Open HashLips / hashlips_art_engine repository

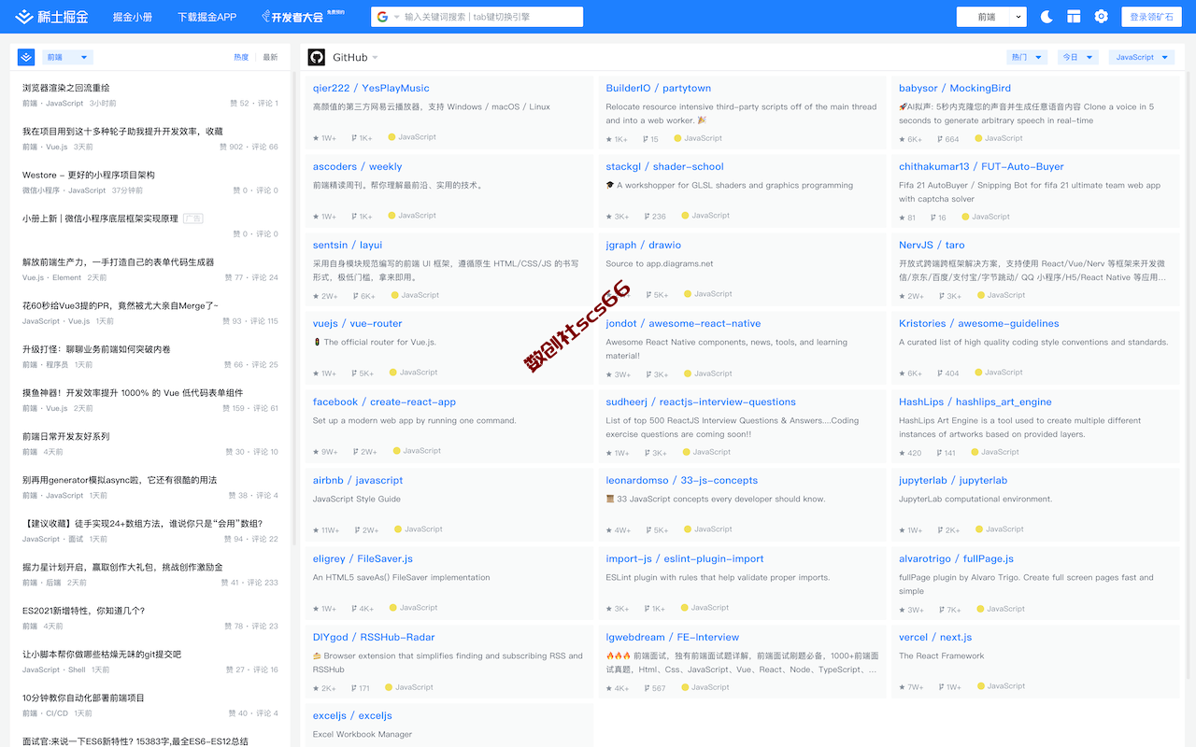[975, 402]
